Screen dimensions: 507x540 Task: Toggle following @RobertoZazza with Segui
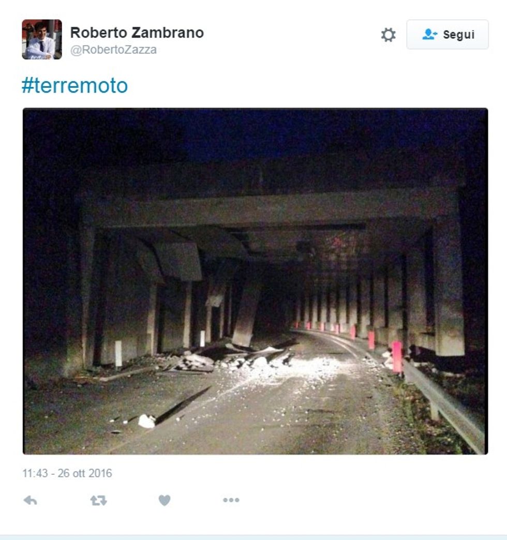[448, 35]
